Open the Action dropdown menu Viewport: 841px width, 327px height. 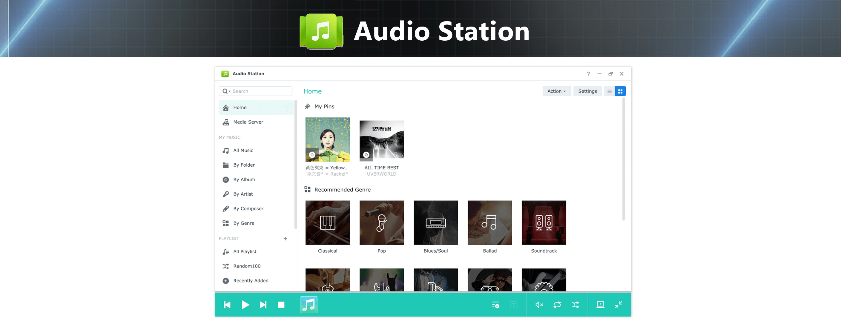click(x=556, y=91)
